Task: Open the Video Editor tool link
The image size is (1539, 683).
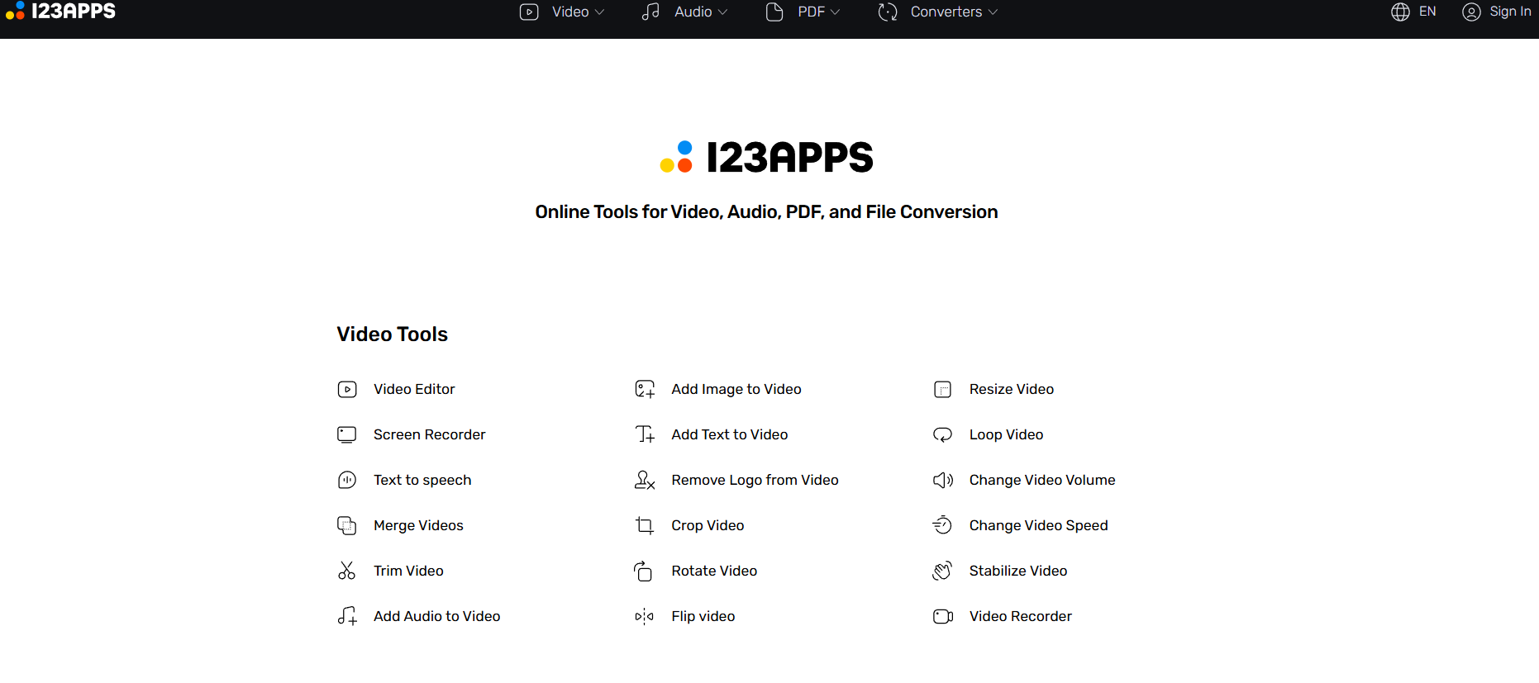Action: pyautogui.click(x=414, y=389)
